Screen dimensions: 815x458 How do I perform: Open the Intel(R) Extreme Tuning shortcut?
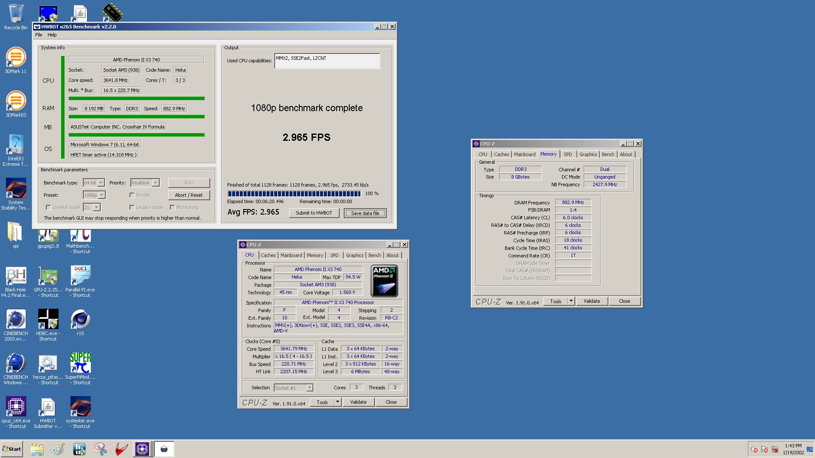pyautogui.click(x=16, y=150)
